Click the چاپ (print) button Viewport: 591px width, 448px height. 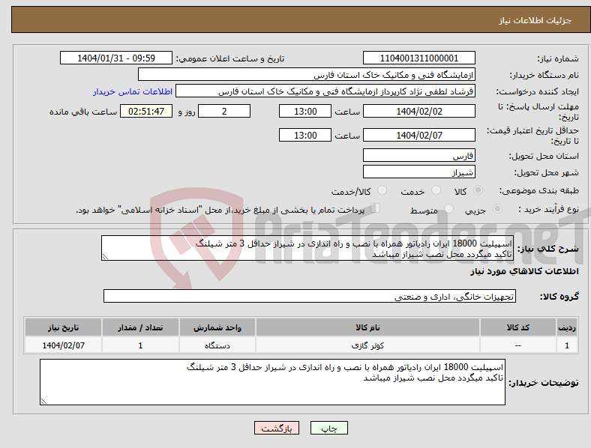coord(328,428)
